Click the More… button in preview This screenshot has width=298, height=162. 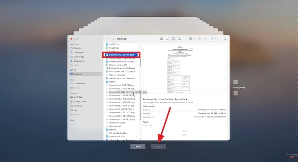[x=184, y=132]
